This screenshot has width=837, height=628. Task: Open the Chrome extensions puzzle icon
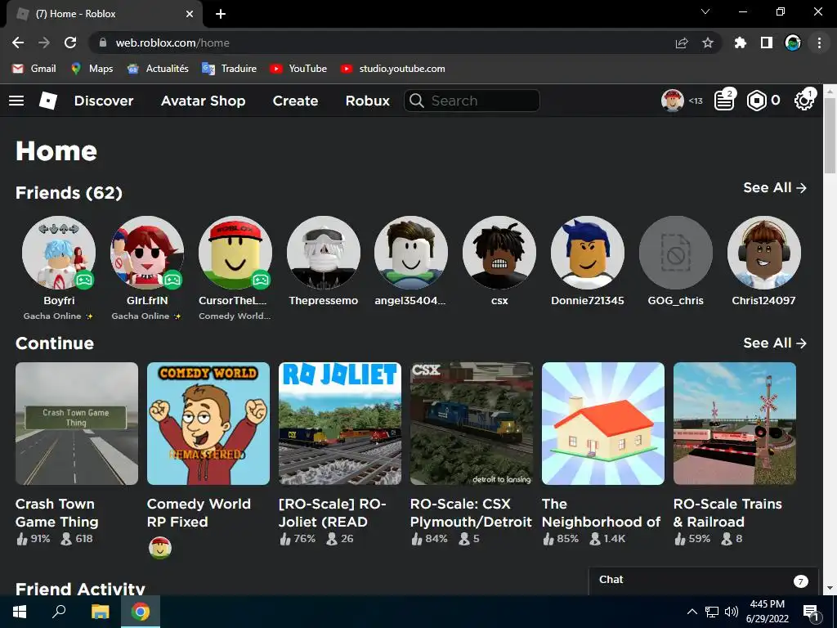pos(741,43)
